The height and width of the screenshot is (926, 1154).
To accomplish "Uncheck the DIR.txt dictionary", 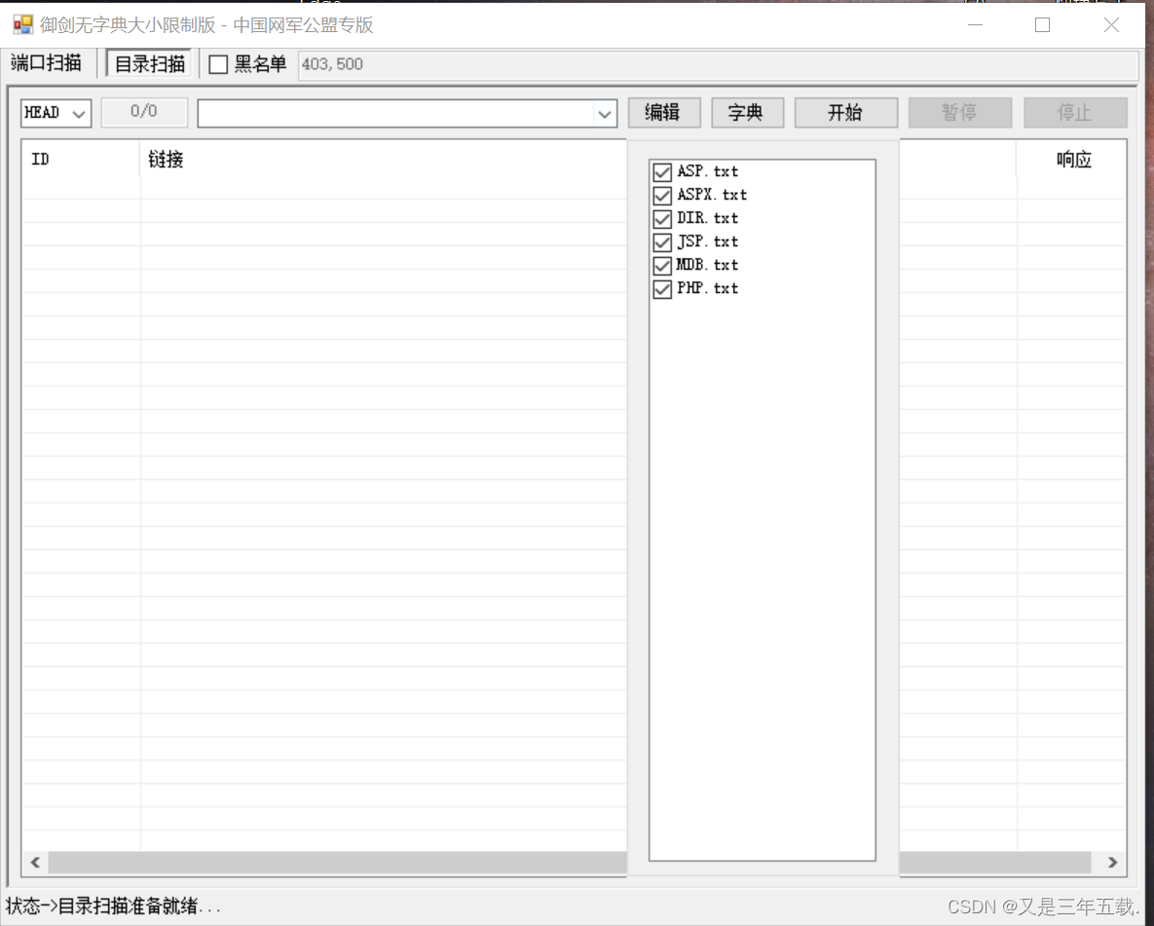I will (662, 219).
